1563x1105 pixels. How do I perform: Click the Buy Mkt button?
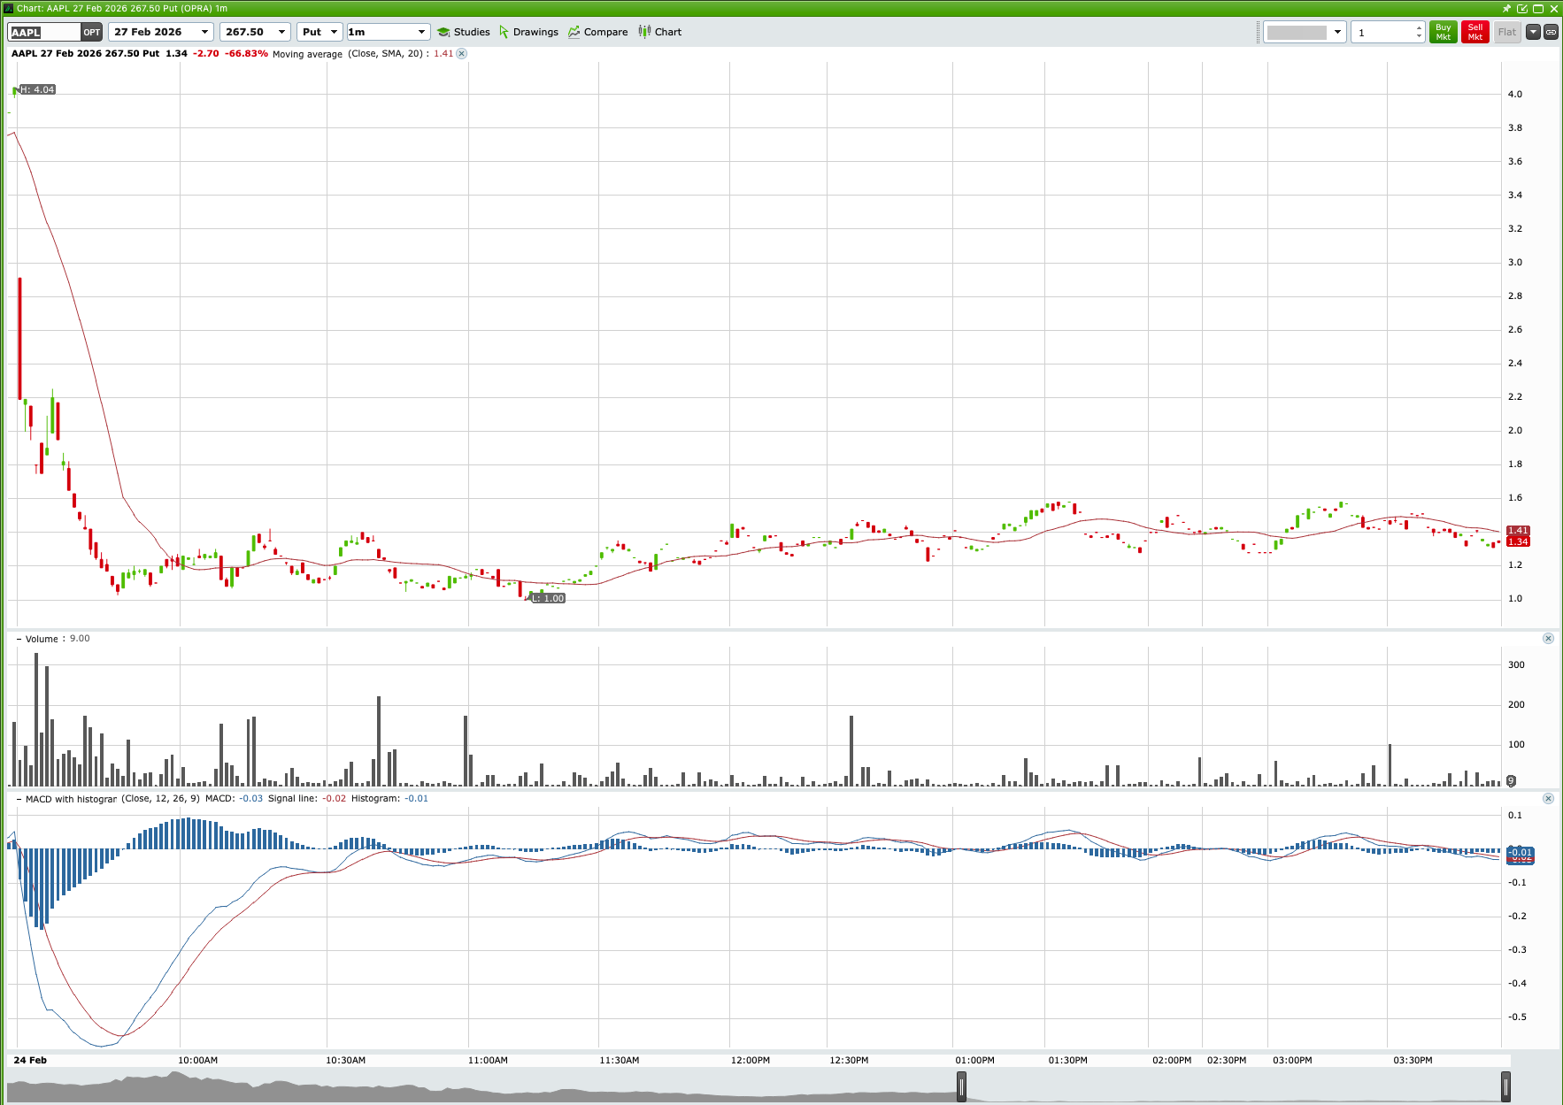click(x=1443, y=31)
